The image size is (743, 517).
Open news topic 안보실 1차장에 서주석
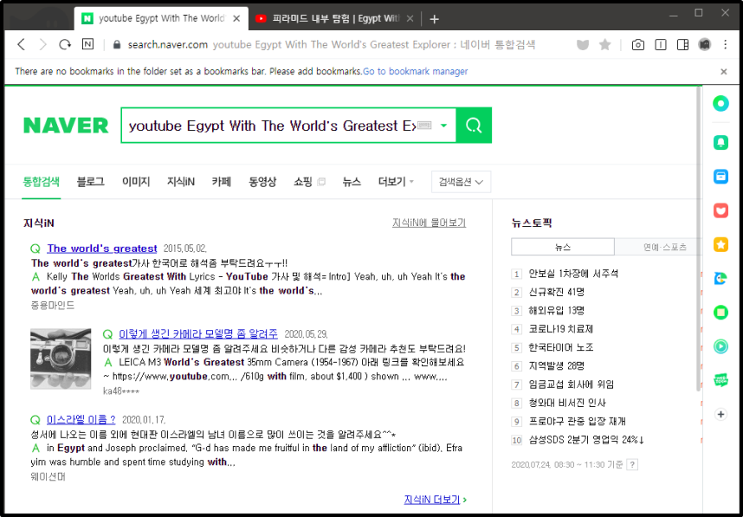573,274
